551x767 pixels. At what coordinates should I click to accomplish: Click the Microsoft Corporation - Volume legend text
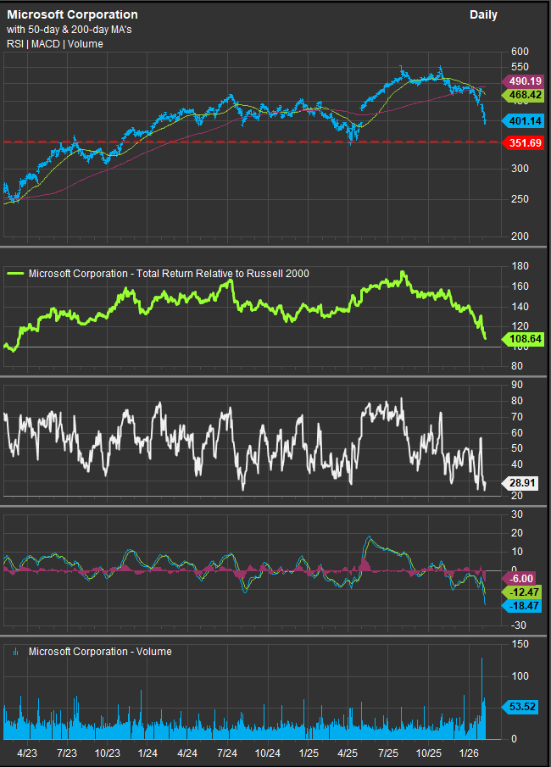coord(100,652)
